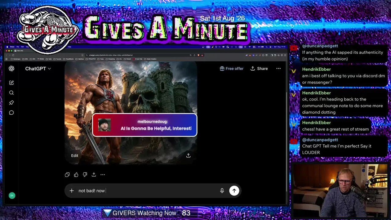391x220 pixels.
Task: Share the response with the upload-arrow icon
Action: tap(94, 175)
